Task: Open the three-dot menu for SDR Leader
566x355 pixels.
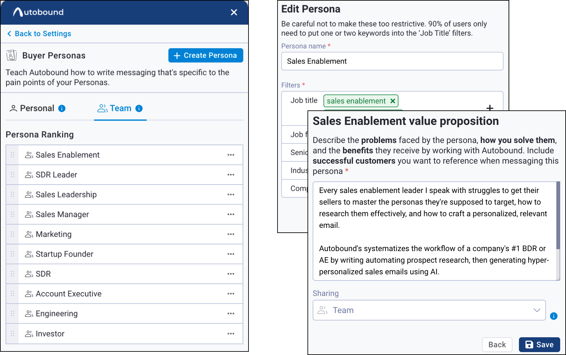Action: [x=231, y=175]
